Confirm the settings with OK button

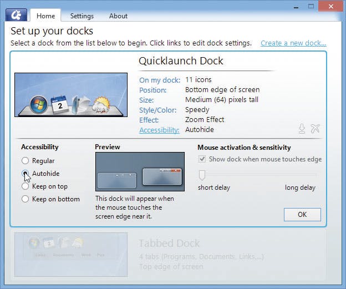(302, 214)
